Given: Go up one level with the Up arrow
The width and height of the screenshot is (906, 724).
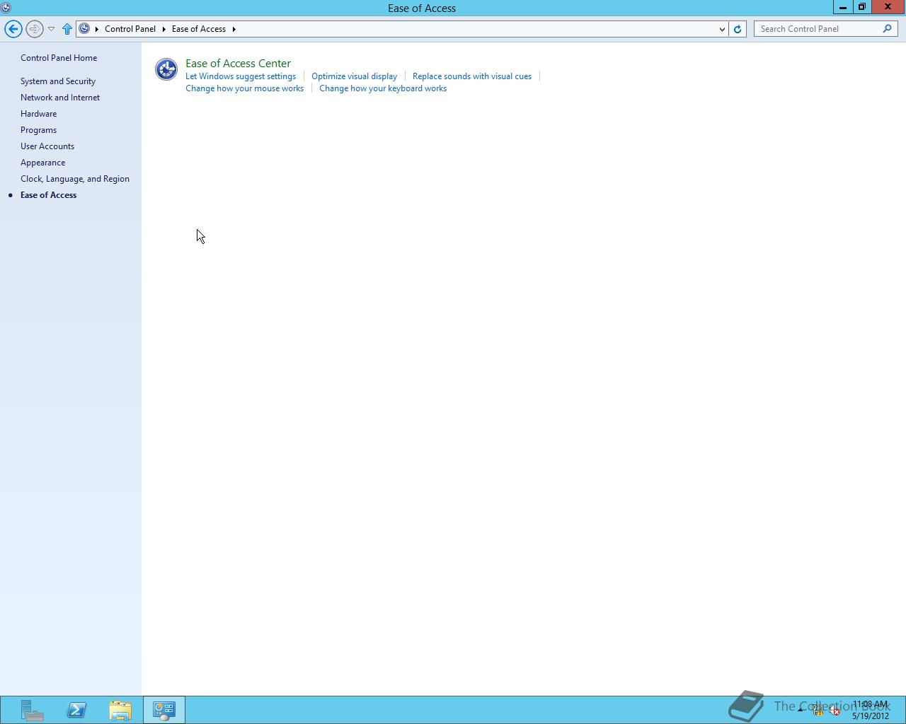Looking at the screenshot, I should click(x=67, y=29).
